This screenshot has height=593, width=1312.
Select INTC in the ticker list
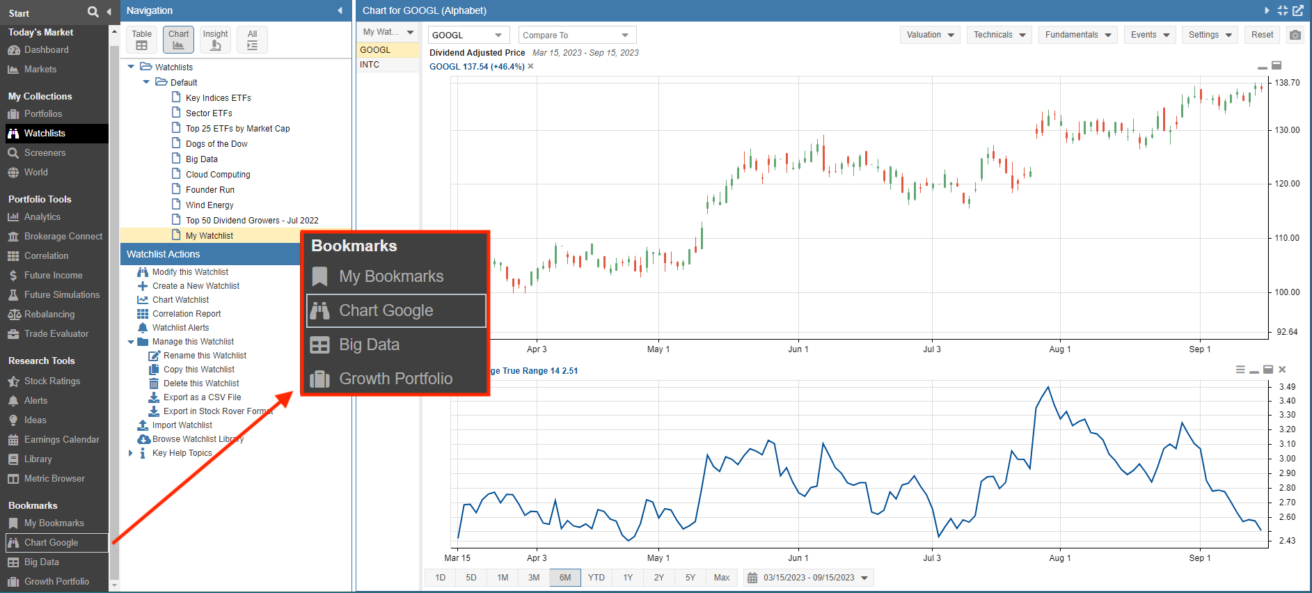pos(388,65)
